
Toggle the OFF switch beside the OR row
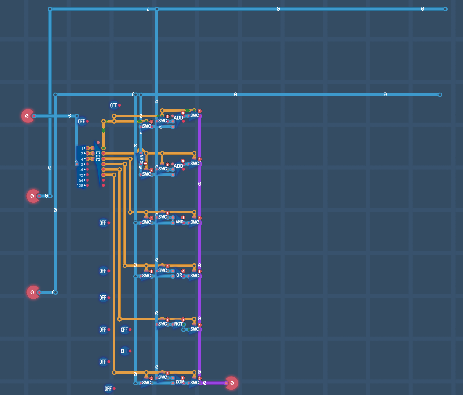(104, 271)
